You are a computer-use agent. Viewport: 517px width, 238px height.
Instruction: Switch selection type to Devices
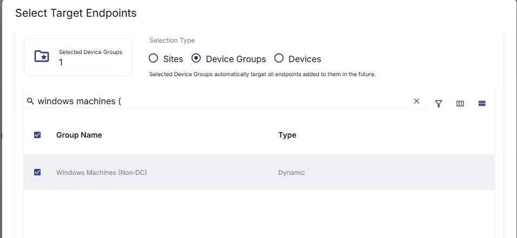pyautogui.click(x=279, y=58)
